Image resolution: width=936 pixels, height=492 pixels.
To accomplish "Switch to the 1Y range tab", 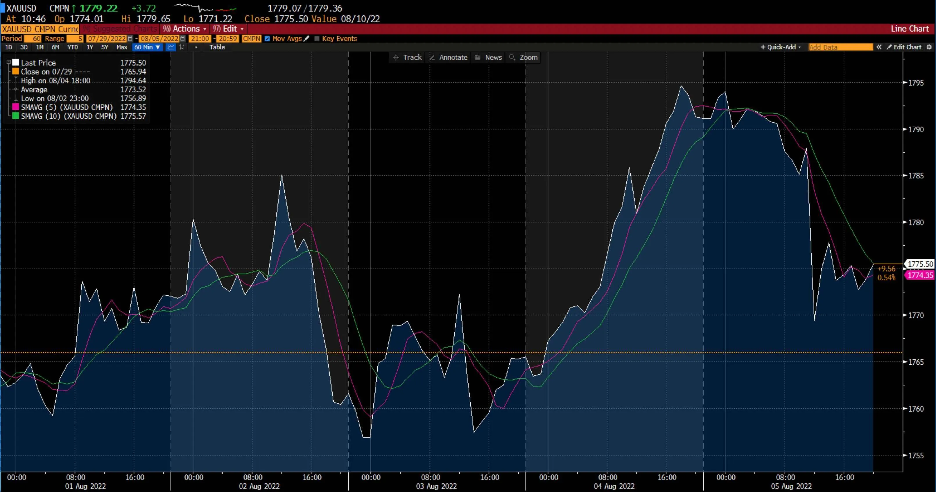I will [90, 47].
